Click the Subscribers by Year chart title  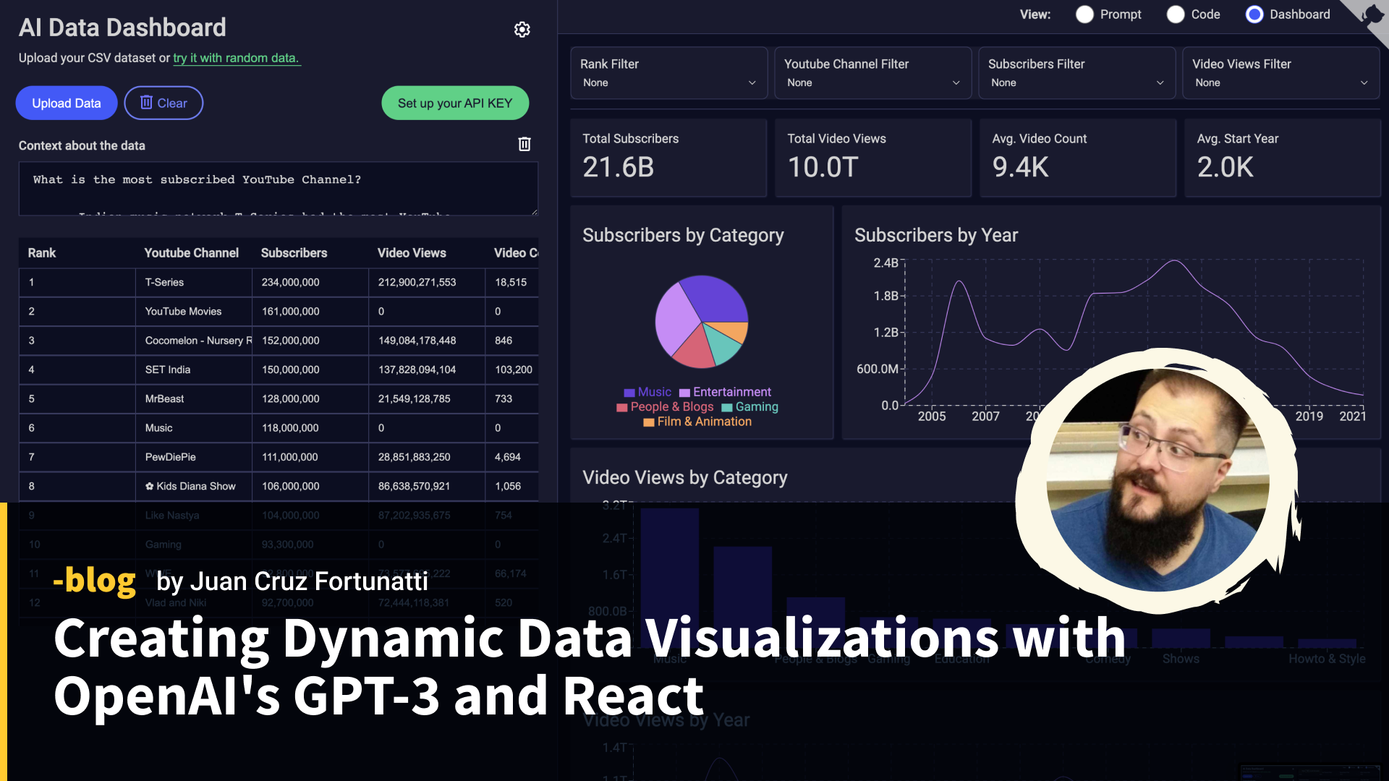click(935, 235)
